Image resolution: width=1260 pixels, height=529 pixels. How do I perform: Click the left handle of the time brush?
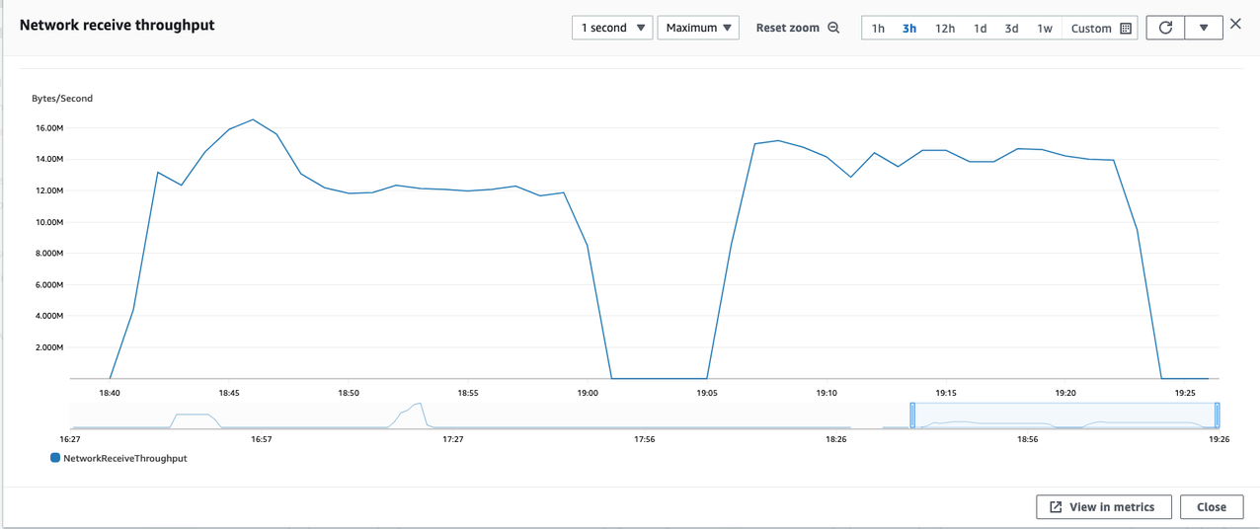(912, 415)
